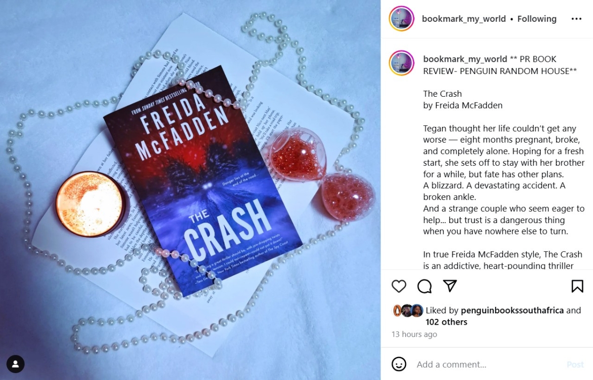593x380 pixels.
Task: Save post with the bookmark icon
Action: pos(577,286)
